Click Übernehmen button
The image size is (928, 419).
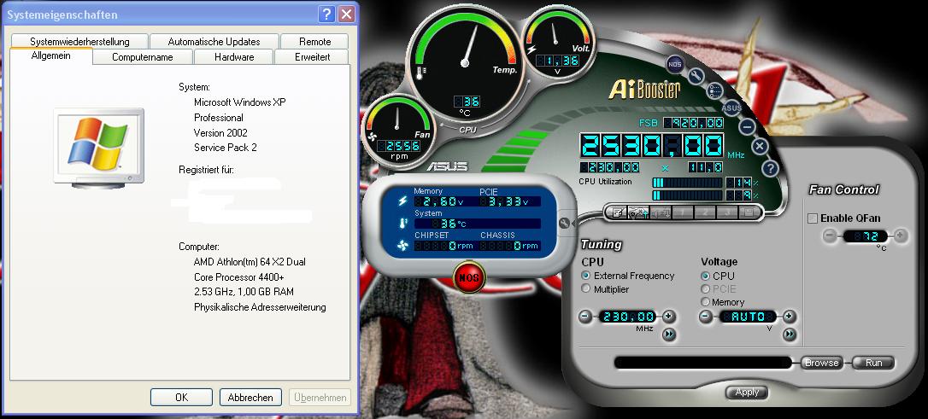click(x=320, y=397)
